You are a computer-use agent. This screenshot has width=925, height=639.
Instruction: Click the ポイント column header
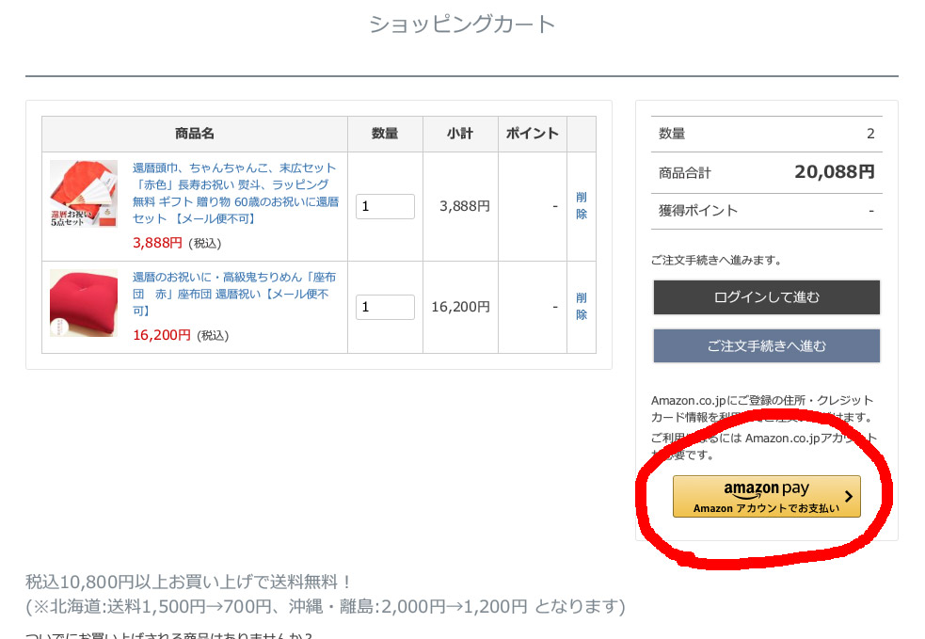click(x=533, y=134)
